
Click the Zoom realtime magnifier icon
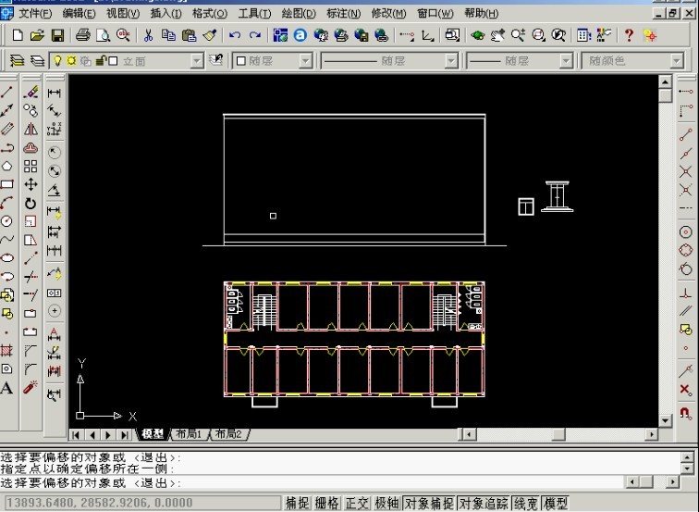point(518,35)
